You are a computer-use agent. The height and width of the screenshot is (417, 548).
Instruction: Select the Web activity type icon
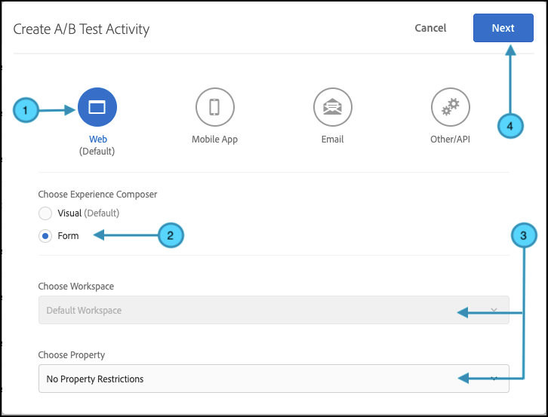(97, 107)
